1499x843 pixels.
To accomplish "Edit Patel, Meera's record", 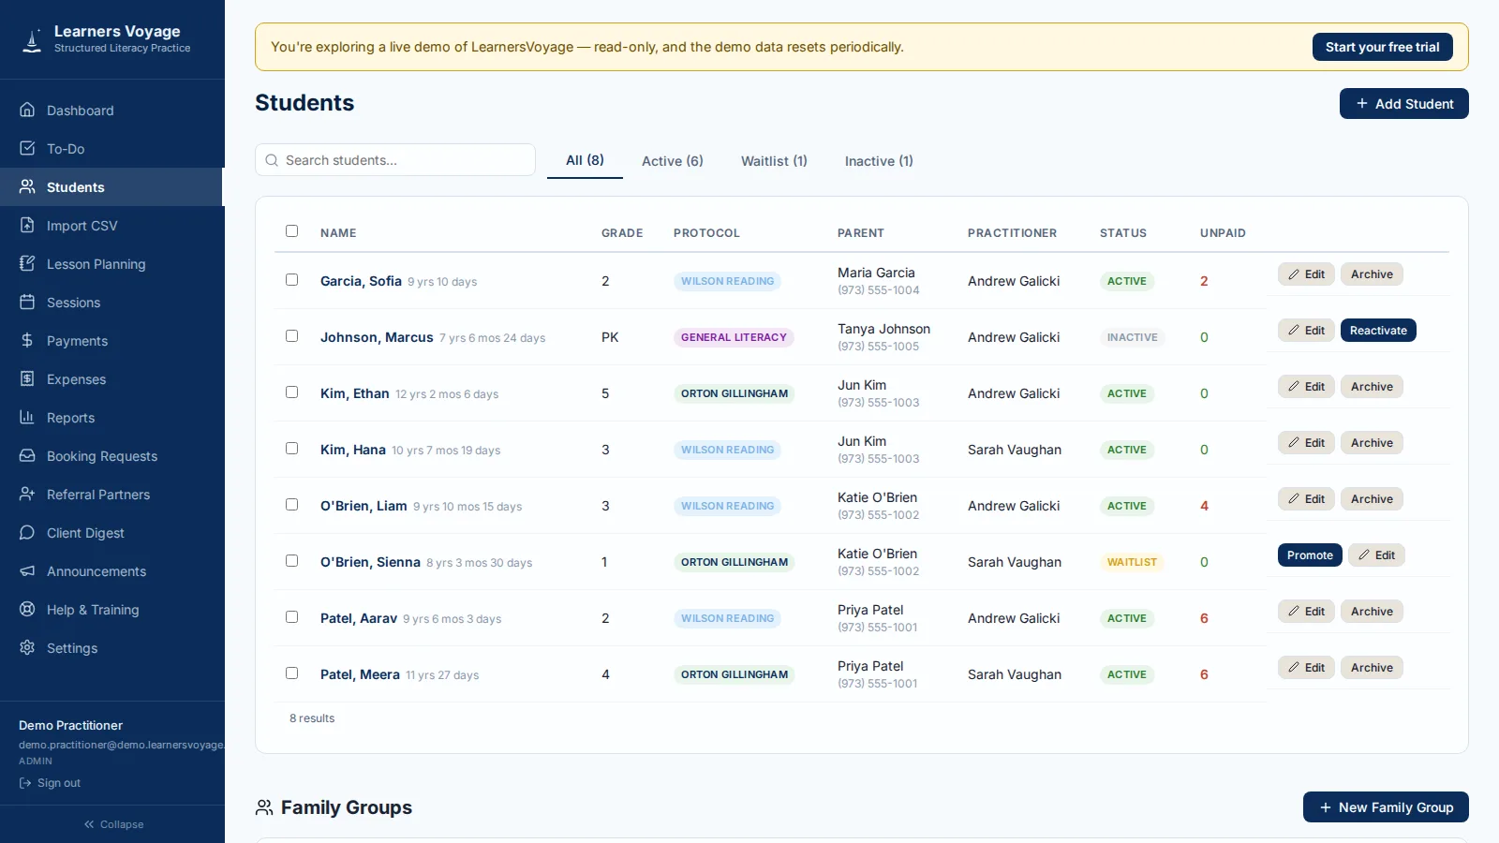I will coord(1306,668).
